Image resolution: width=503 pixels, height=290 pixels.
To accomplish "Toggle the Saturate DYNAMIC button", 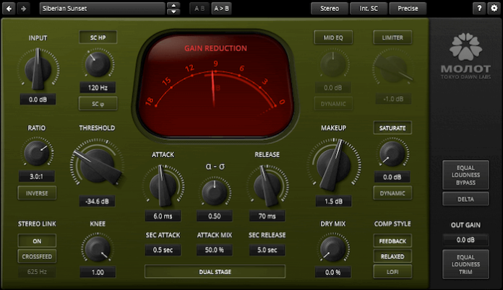I will pyautogui.click(x=392, y=193).
